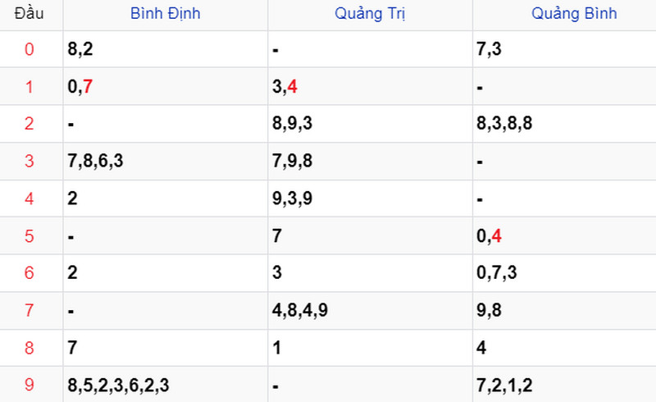656x402 pixels.
Task: Select row header number 5
Action: [x=29, y=236]
